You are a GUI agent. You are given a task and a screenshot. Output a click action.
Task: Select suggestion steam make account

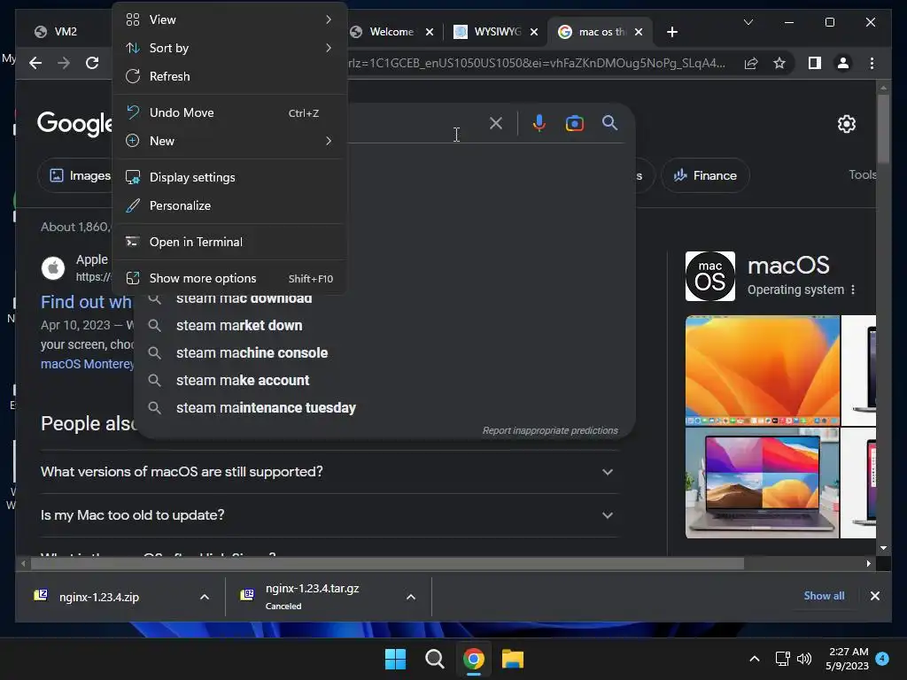pos(384,381)
